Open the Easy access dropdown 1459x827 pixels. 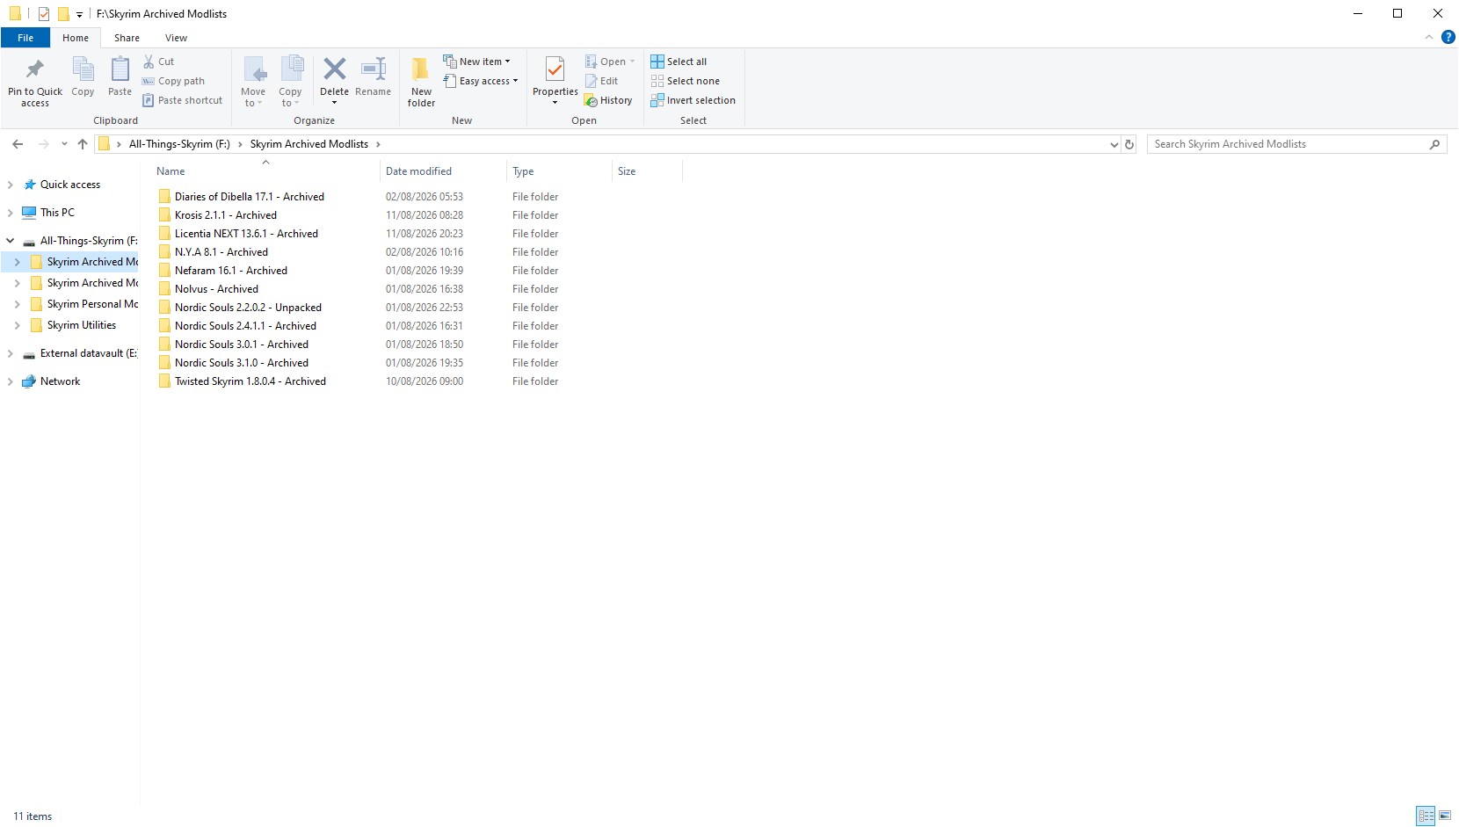[480, 81]
